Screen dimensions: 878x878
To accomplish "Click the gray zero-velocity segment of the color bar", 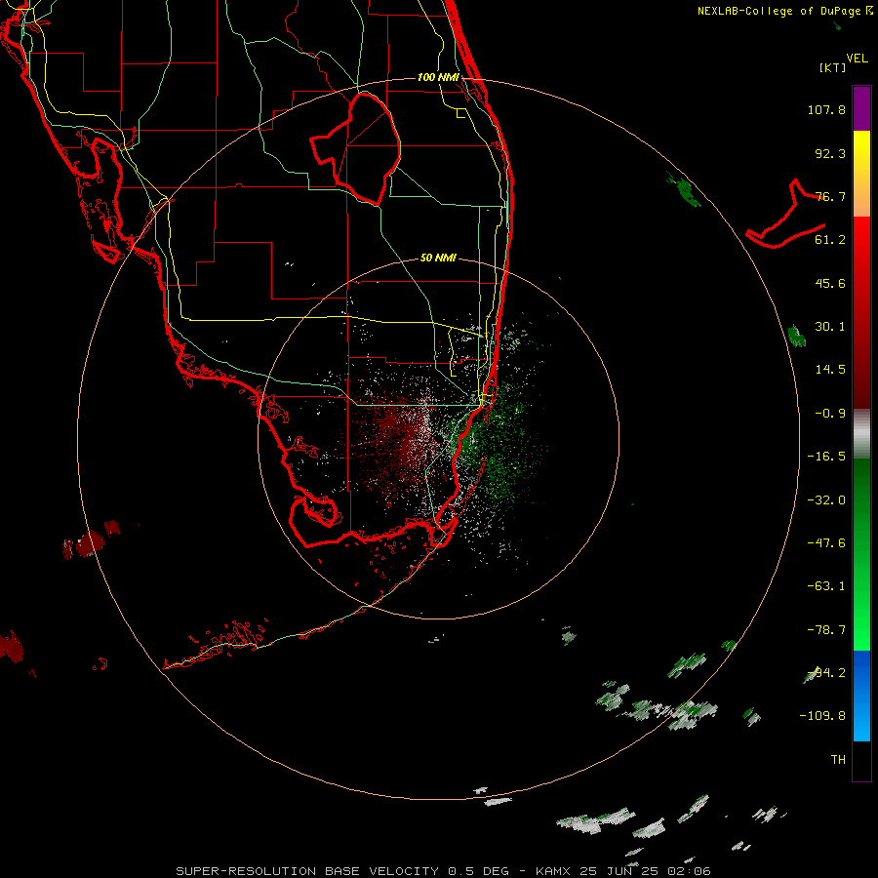I will [x=861, y=434].
